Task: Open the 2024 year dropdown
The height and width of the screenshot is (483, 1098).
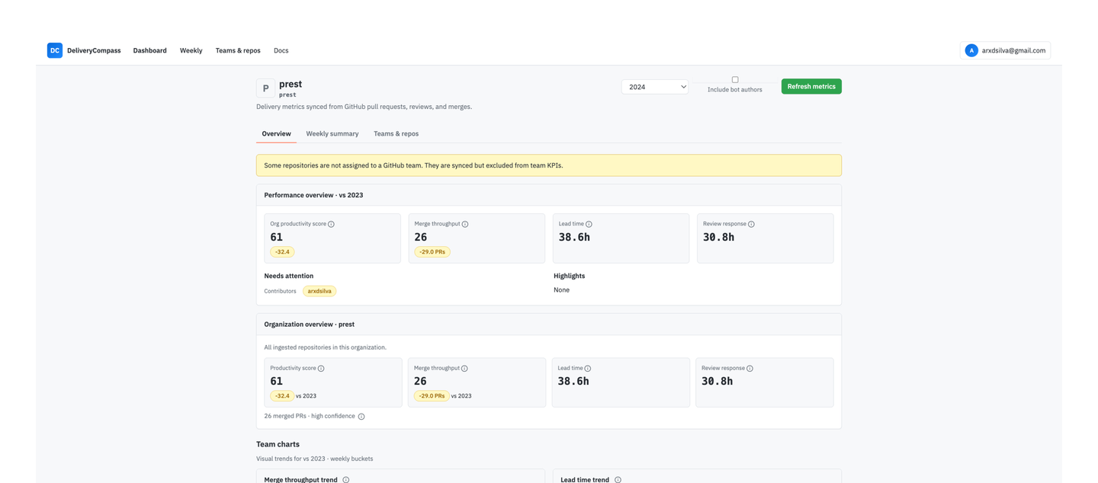Action: coord(655,87)
